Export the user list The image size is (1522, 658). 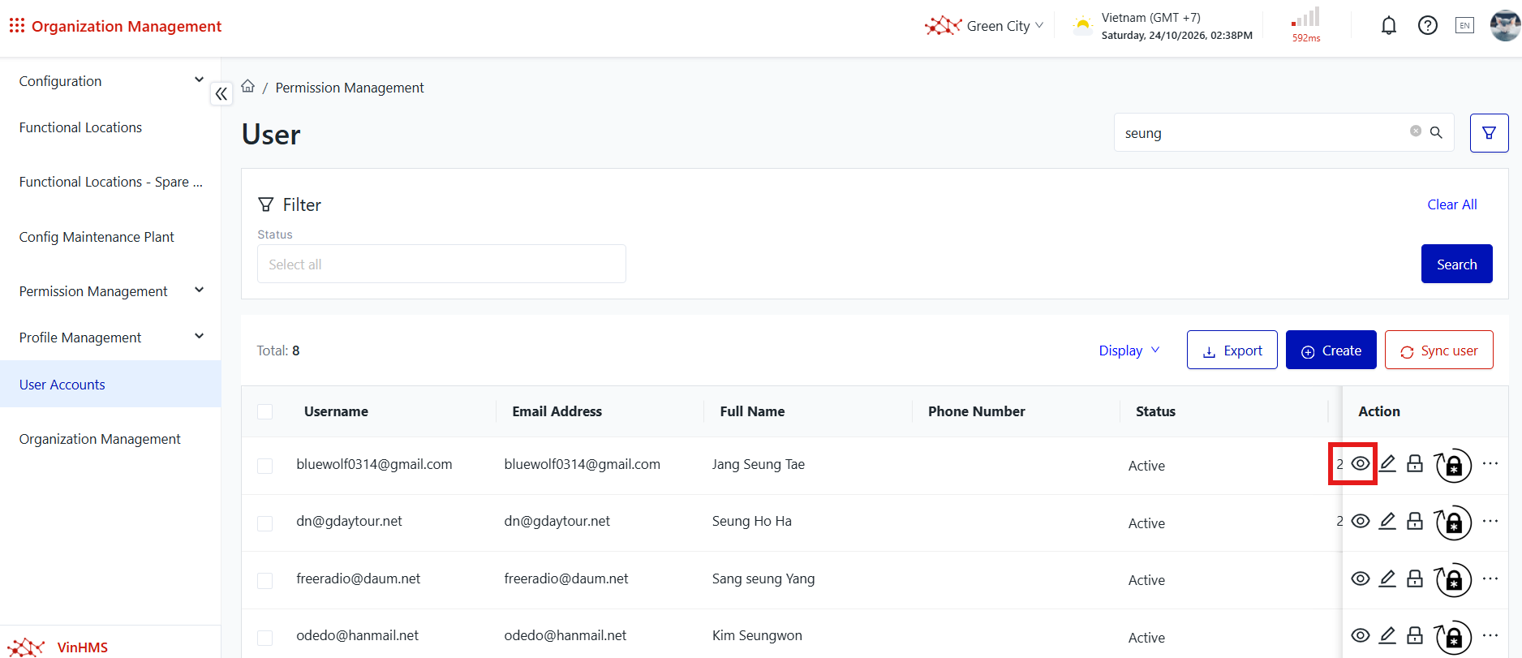click(x=1232, y=350)
